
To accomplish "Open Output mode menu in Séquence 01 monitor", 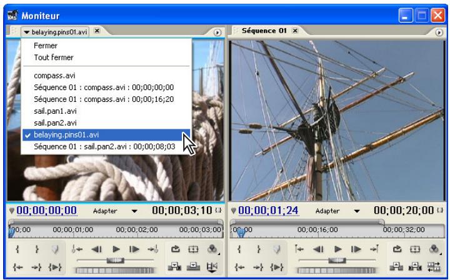I will pos(434,249).
